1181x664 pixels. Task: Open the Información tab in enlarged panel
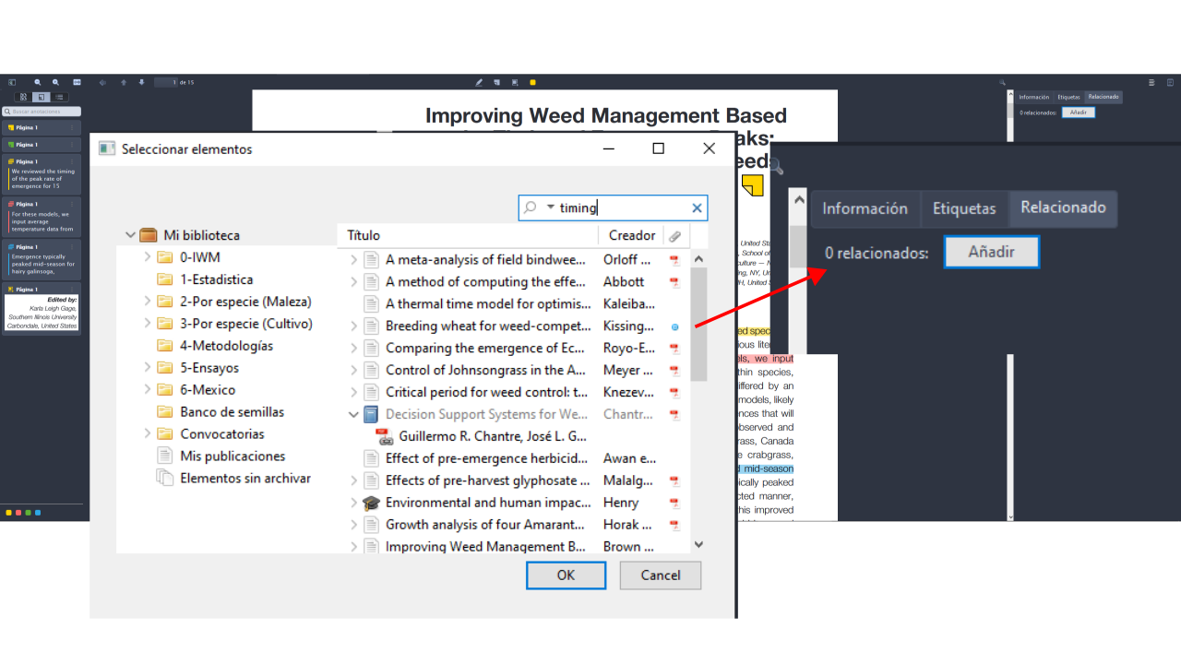click(x=865, y=208)
